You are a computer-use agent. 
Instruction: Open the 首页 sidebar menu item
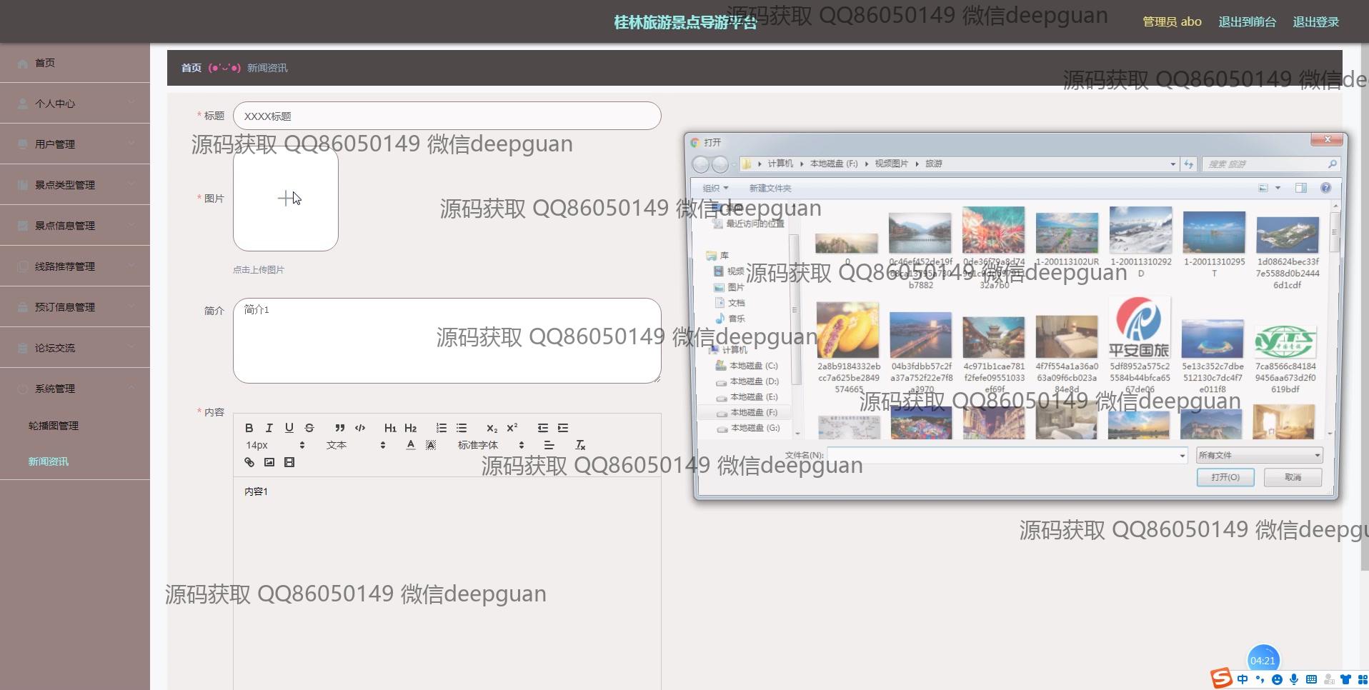click(75, 63)
